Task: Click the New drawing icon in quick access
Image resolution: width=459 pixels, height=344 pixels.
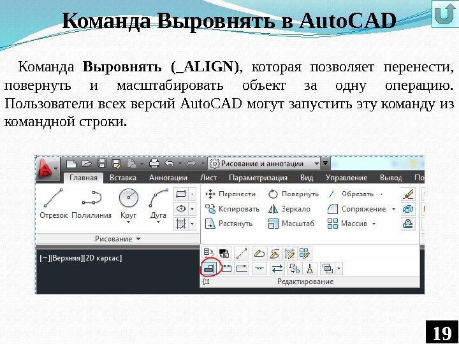Action: 71,164
